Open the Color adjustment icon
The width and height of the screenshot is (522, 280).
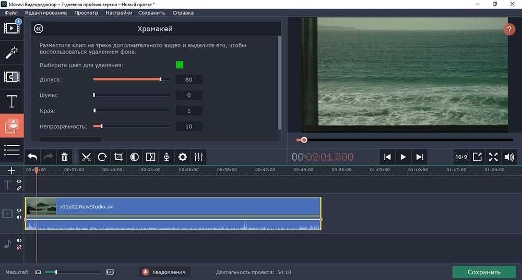[134, 157]
